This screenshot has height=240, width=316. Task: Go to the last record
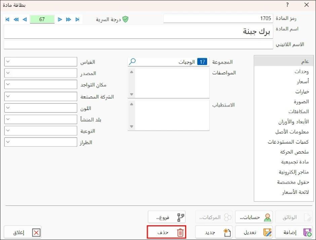click(x=77, y=19)
